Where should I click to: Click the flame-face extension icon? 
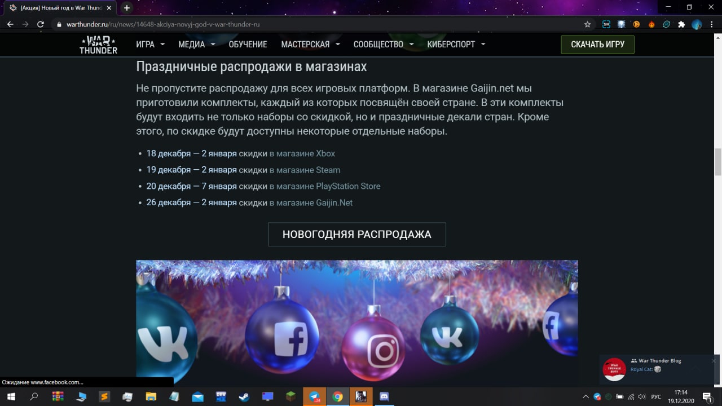tap(651, 24)
